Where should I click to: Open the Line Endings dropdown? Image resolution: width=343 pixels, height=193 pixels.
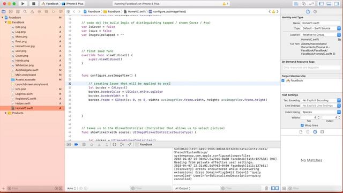321,106
